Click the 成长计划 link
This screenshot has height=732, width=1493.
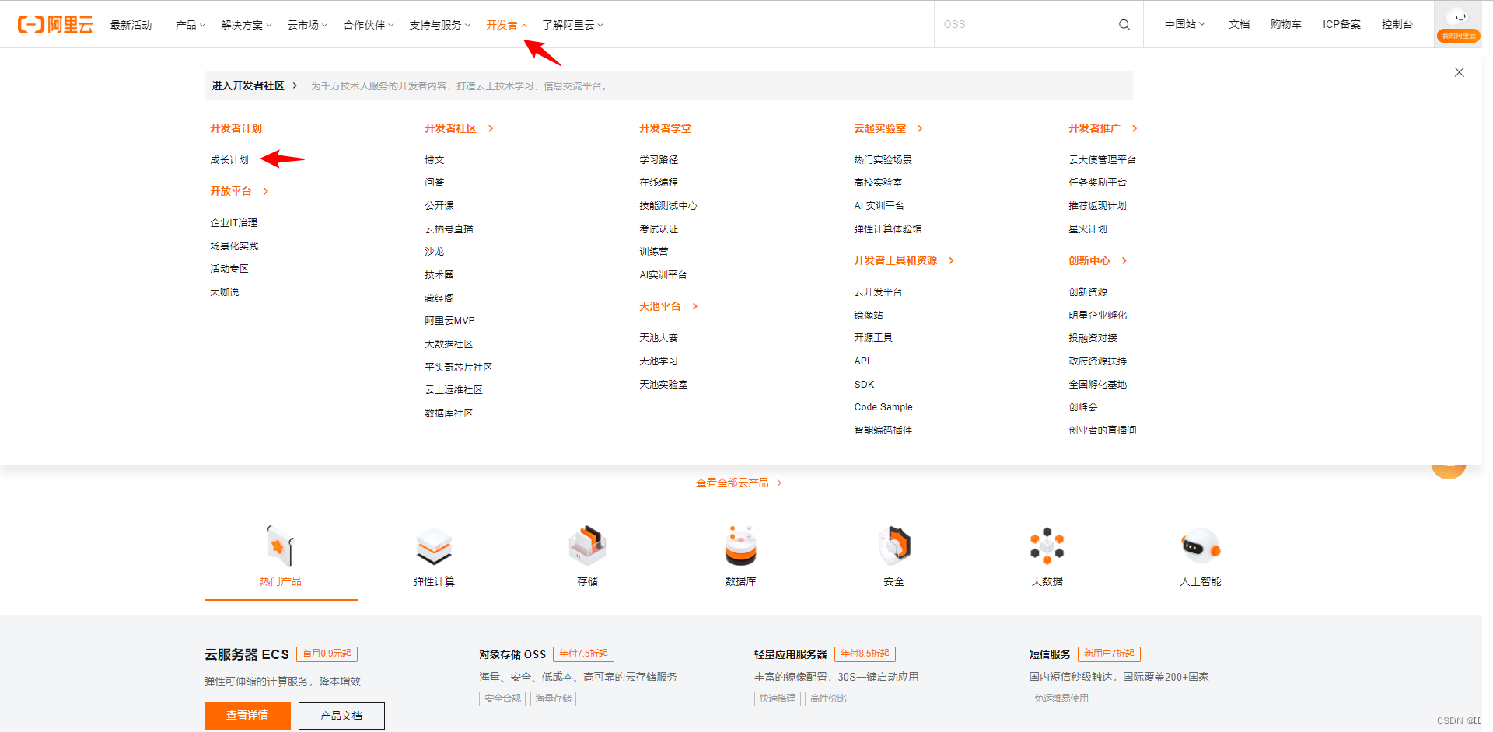click(229, 160)
